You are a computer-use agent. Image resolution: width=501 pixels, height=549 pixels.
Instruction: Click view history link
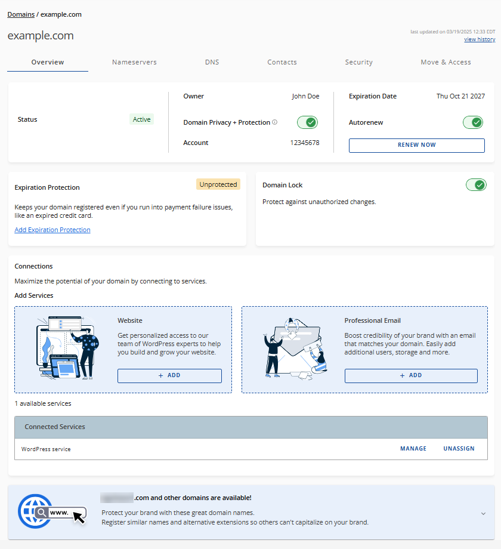[479, 39]
